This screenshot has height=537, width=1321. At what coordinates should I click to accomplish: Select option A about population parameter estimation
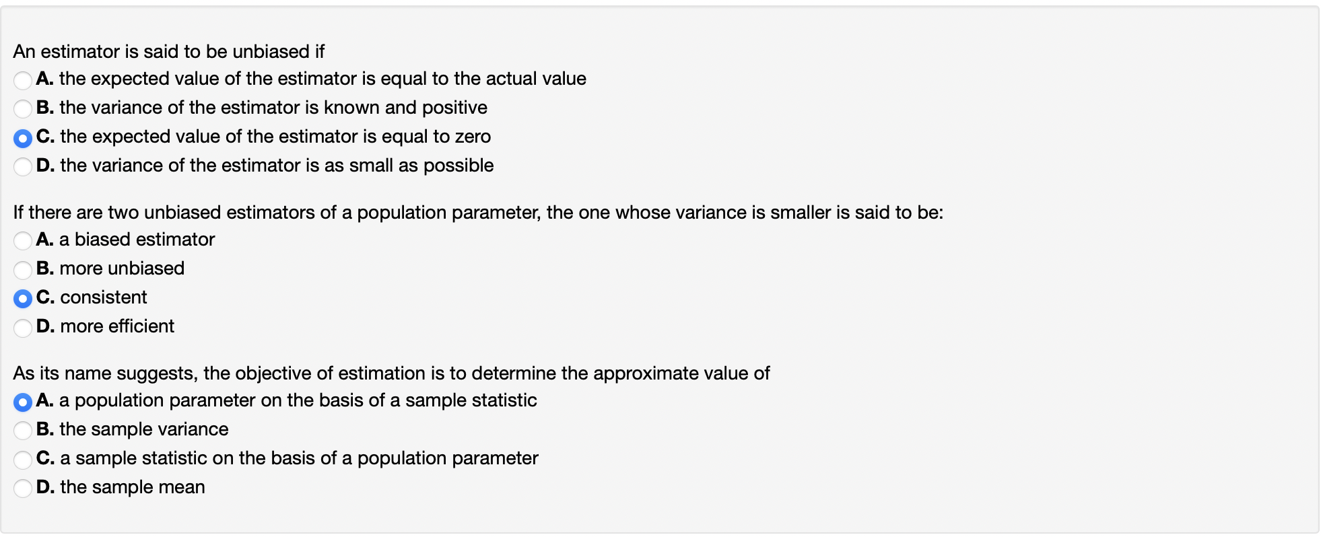click(22, 401)
